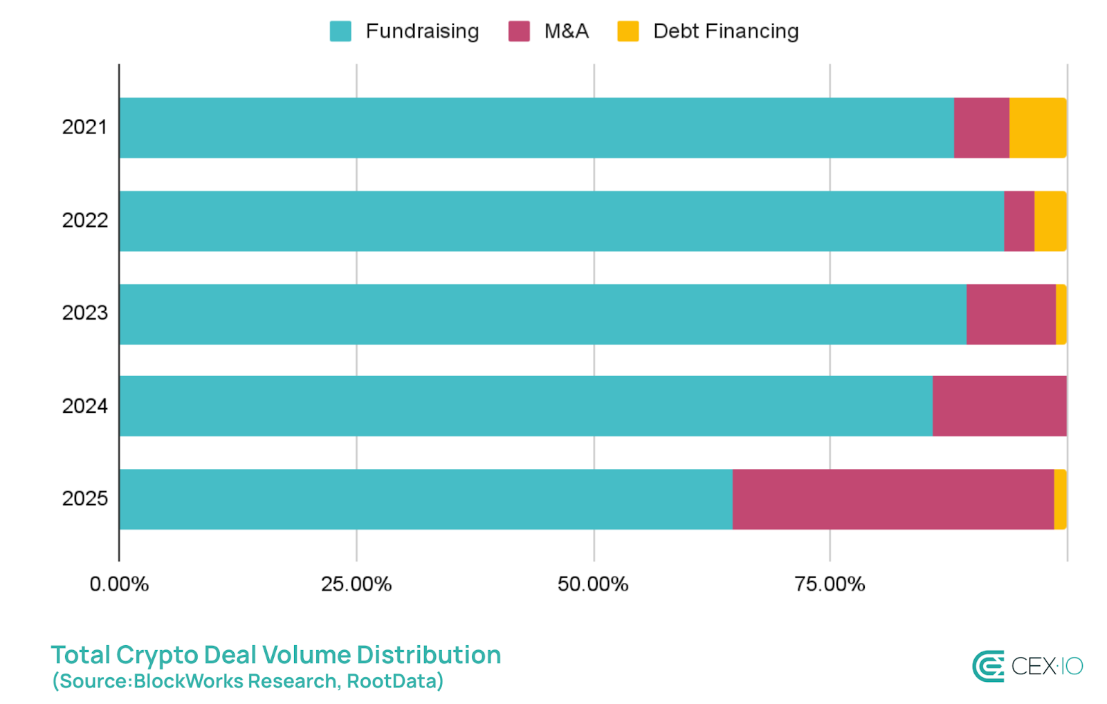
Task: Click the CEX.IO logo icon
Action: [988, 666]
